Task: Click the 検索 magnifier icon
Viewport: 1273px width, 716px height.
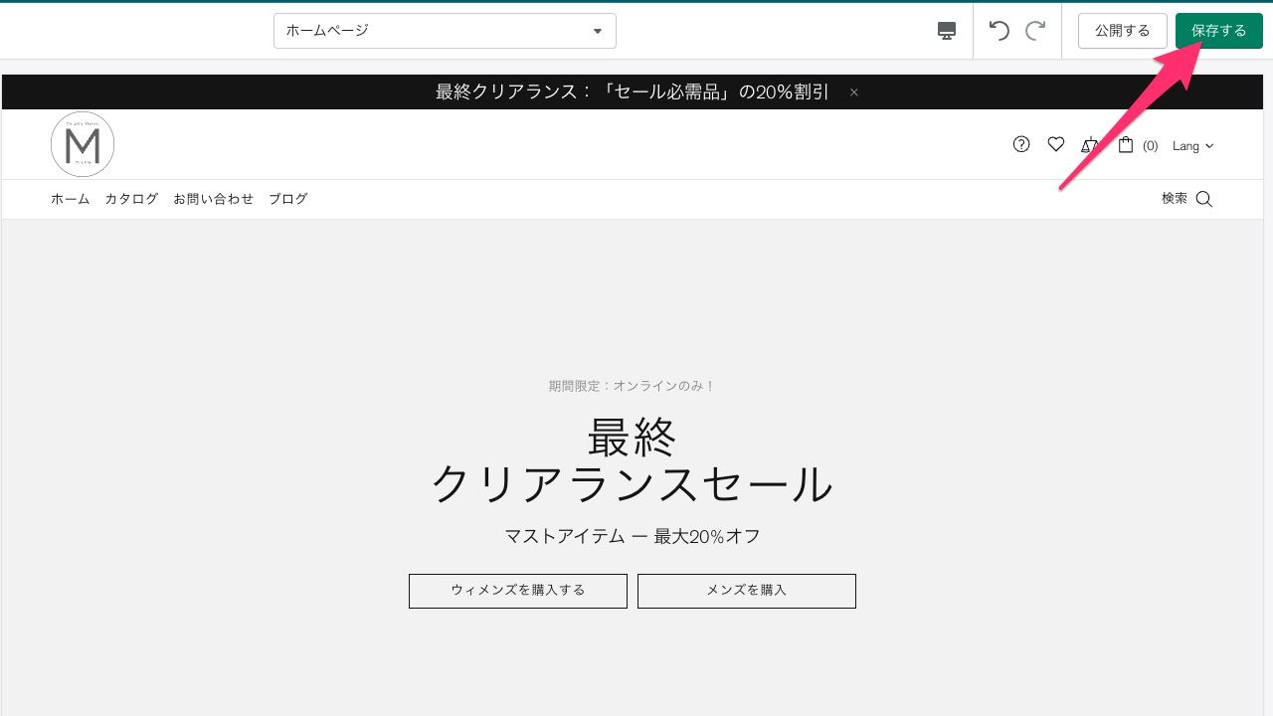Action: [1203, 199]
